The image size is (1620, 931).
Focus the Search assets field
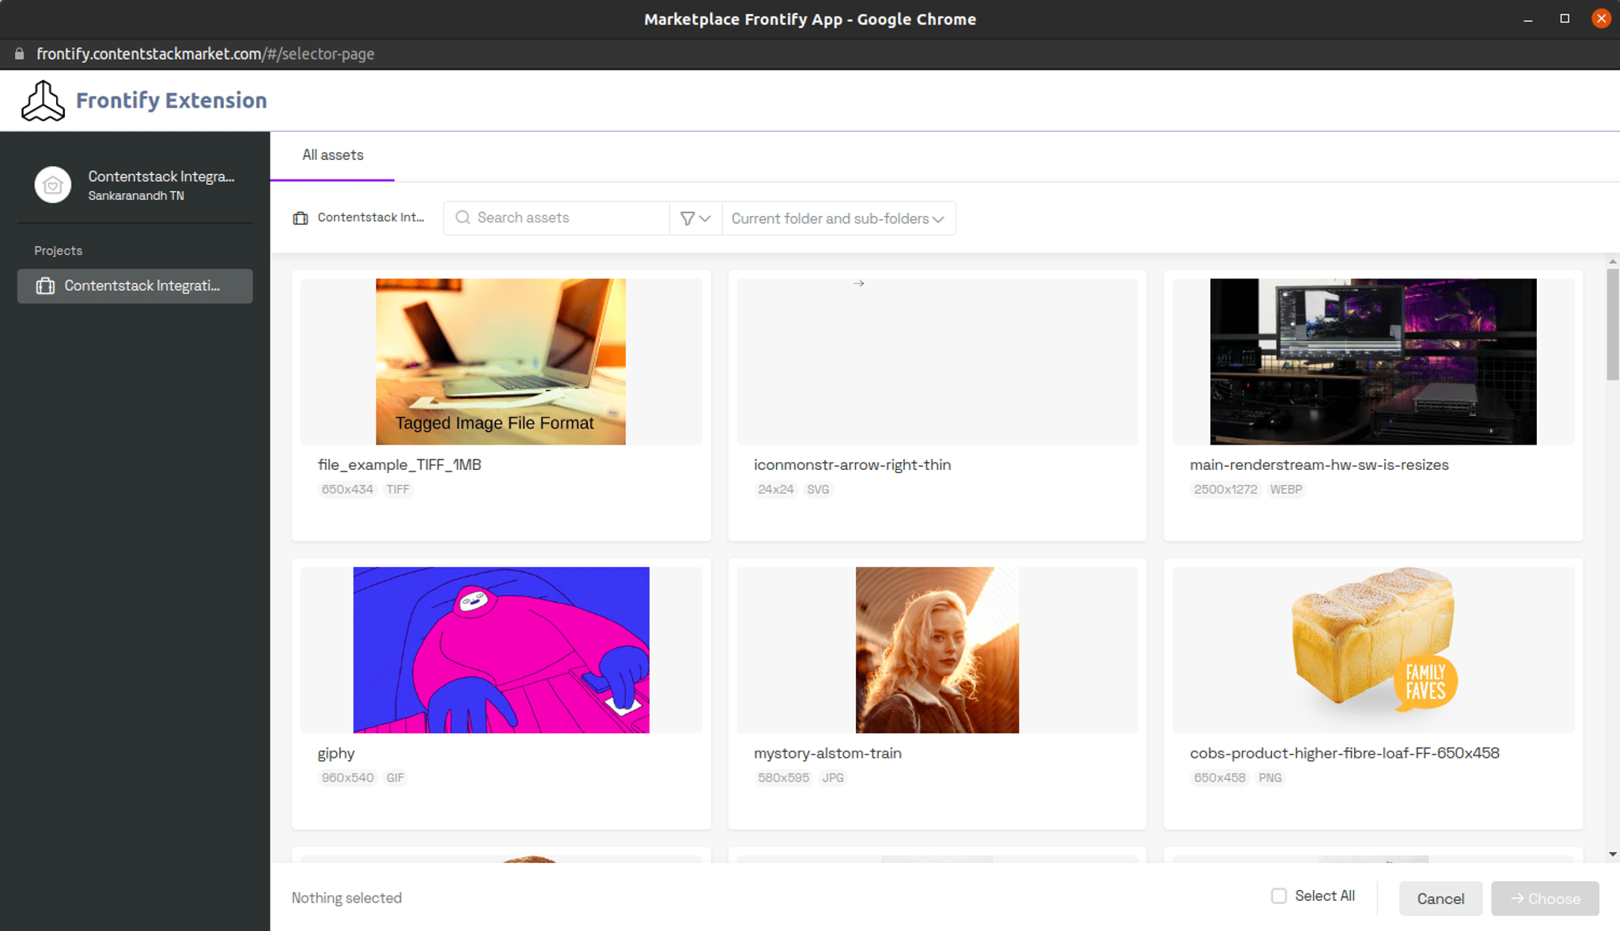557,218
